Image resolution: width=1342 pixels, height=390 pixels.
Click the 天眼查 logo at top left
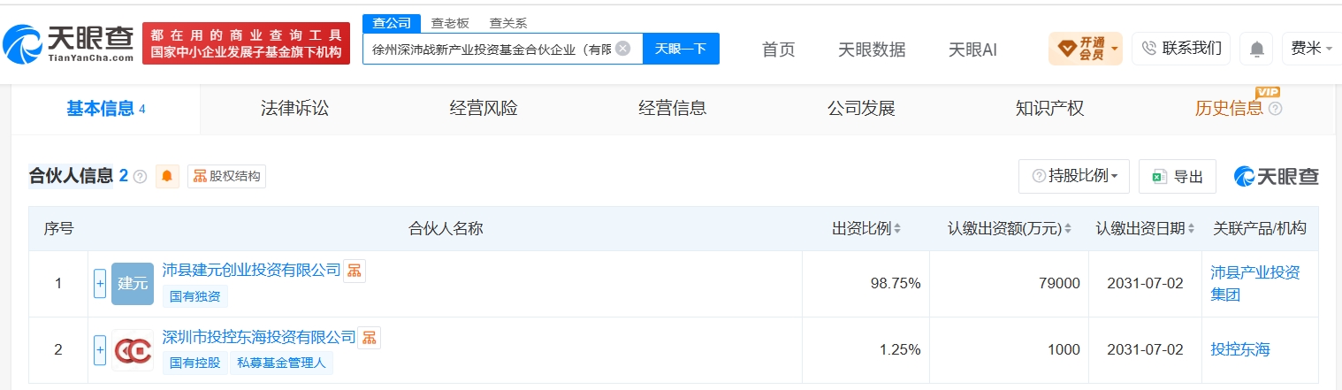(x=69, y=43)
